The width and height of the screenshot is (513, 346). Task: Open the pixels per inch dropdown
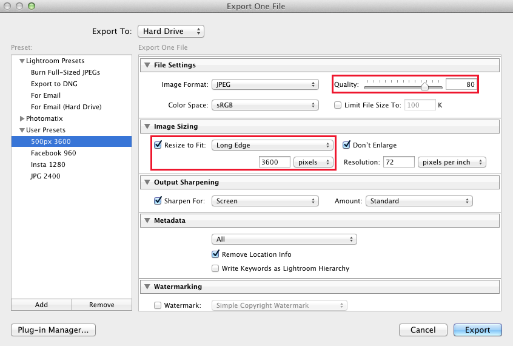tap(452, 162)
